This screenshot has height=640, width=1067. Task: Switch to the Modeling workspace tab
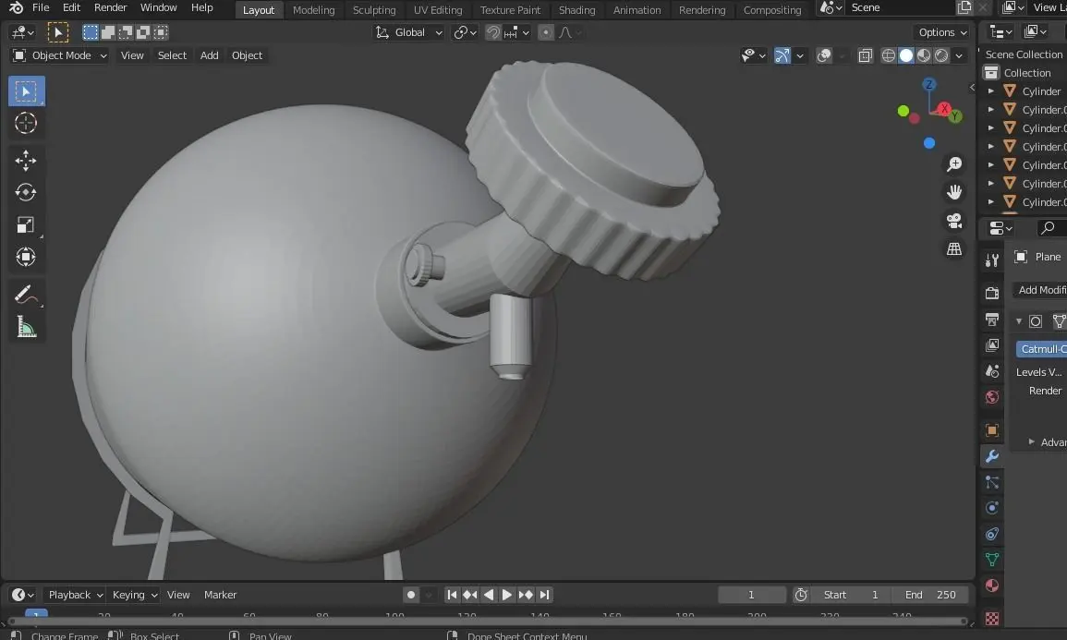coord(314,10)
